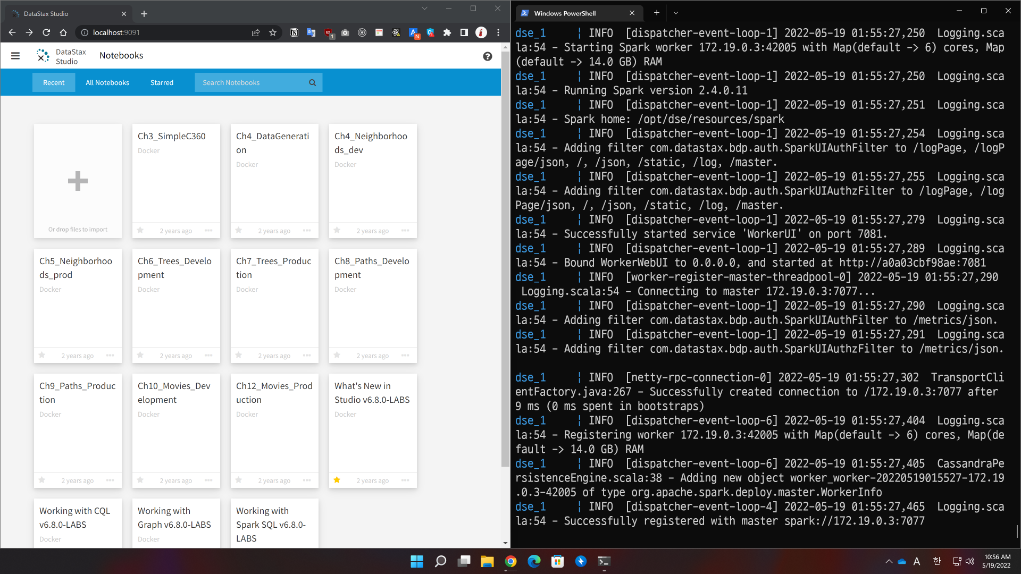1021x574 pixels.
Task: Open a new Chrome tab
Action: point(144,14)
